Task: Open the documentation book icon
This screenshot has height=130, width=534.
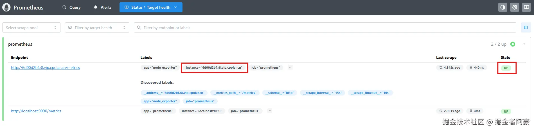Action: pyautogui.click(x=526, y=7)
